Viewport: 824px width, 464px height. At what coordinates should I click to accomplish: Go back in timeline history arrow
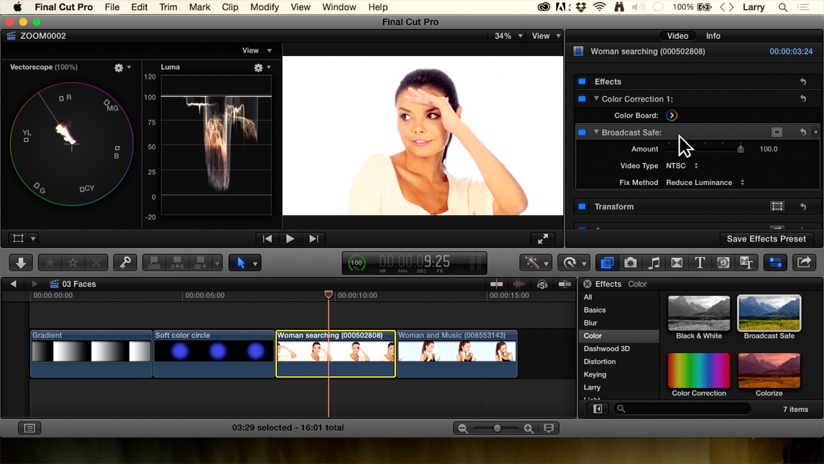13,284
